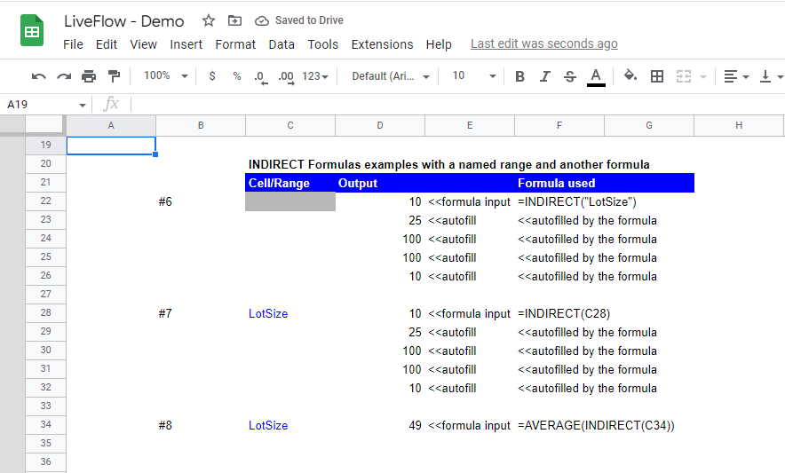Open the Help menu
The image size is (785, 473).
(x=439, y=44)
